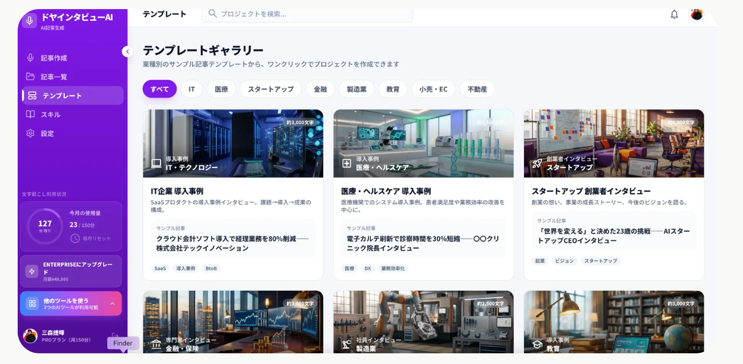The image size is (743, 364).
Task: Open 記事一覧 in the sidebar
Action: pyautogui.click(x=73, y=77)
